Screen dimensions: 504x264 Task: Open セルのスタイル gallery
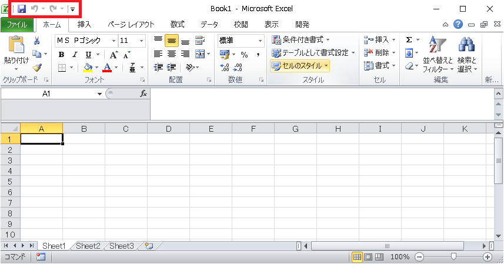tap(300, 66)
